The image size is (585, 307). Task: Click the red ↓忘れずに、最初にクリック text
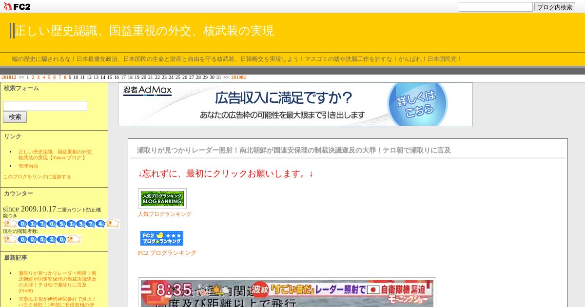pyautogui.click(x=226, y=173)
